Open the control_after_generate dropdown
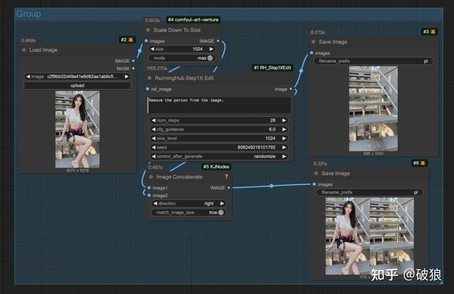This screenshot has height=294, width=454. 219,156
